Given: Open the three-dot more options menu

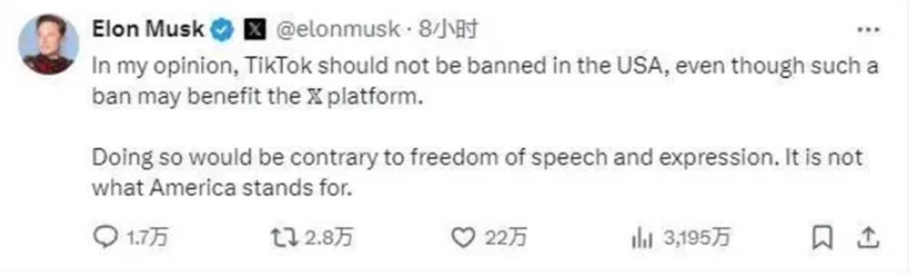Looking at the screenshot, I should (x=867, y=30).
